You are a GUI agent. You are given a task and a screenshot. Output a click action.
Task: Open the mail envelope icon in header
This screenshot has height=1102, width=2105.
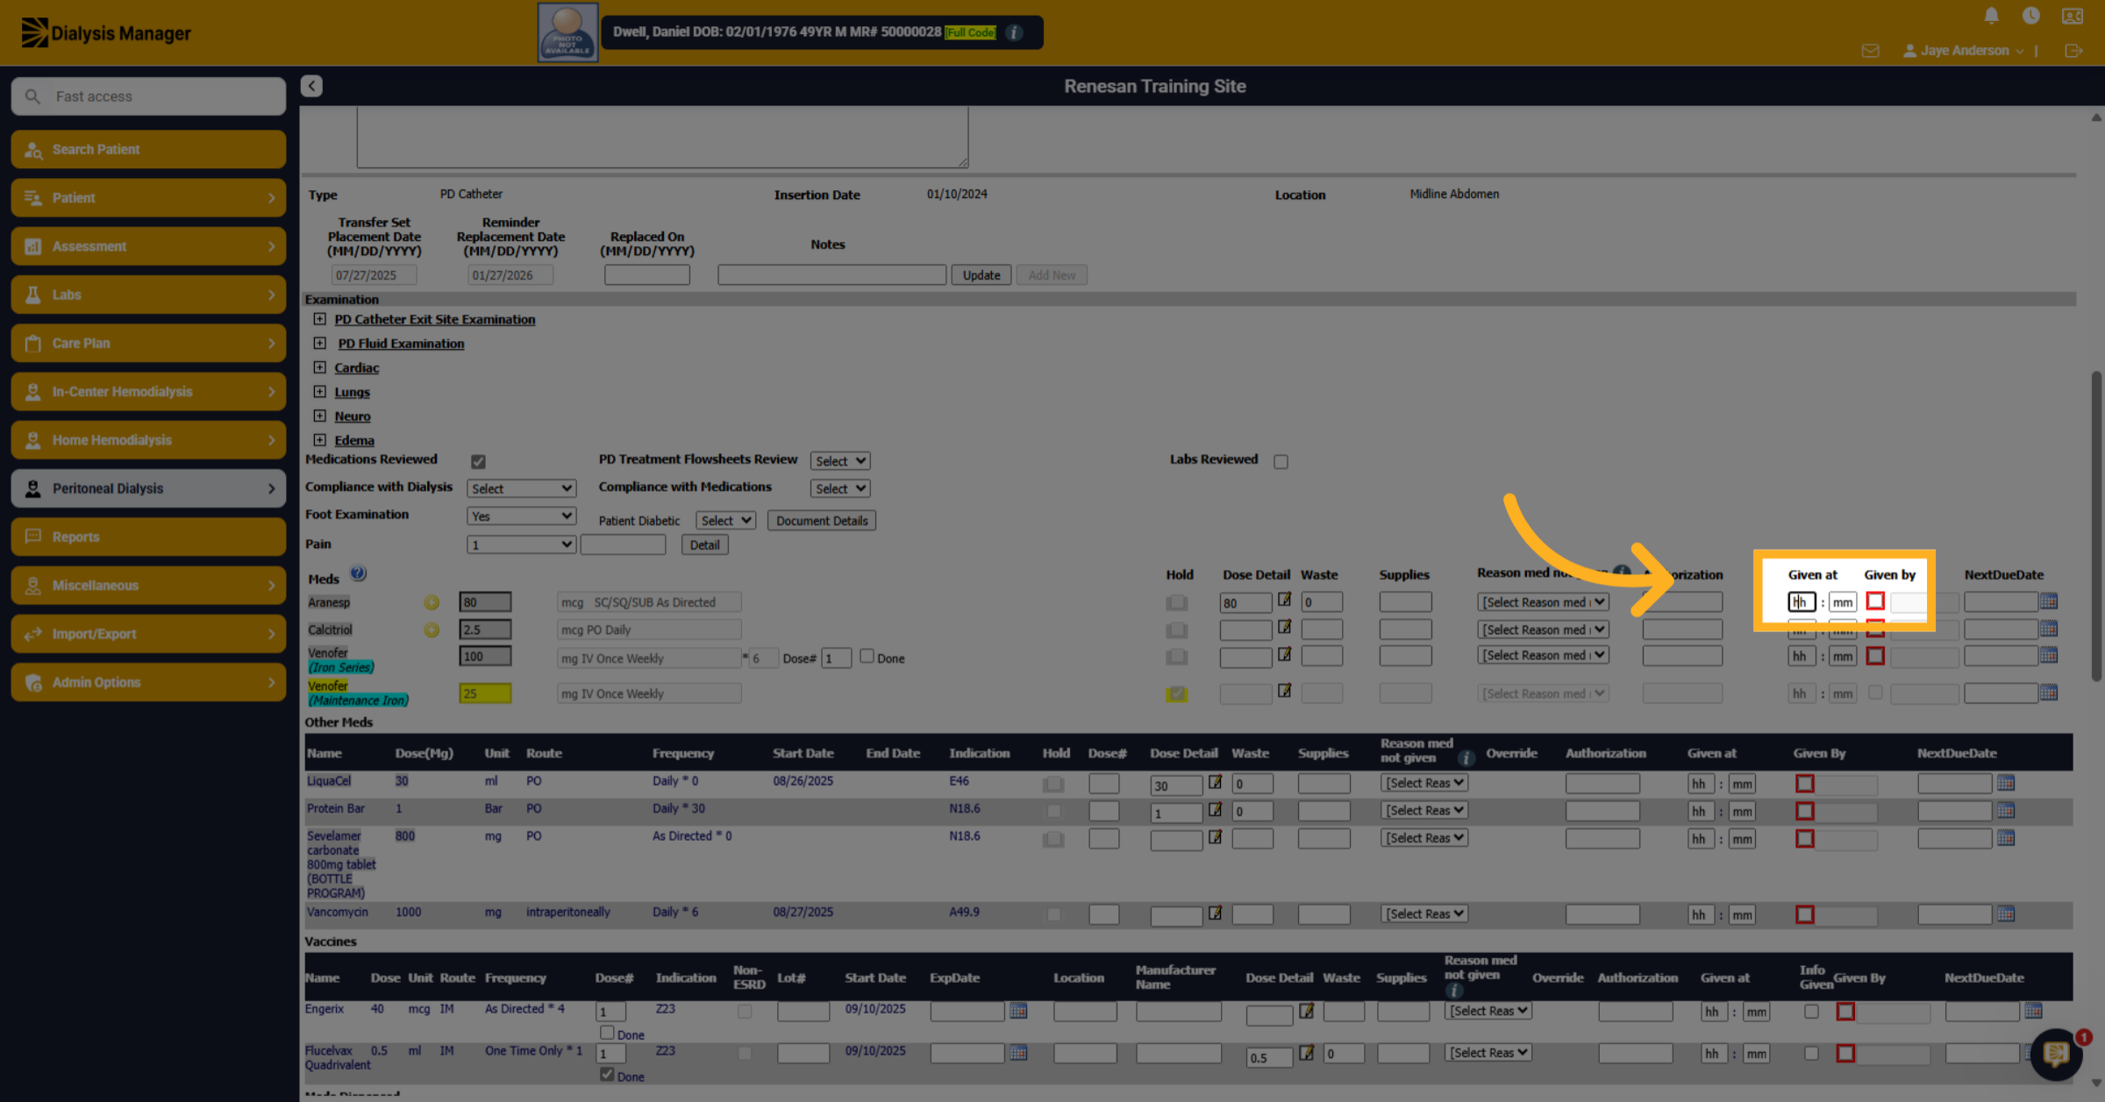pos(1870,51)
